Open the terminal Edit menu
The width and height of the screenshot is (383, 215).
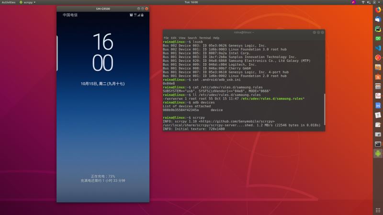174,38
